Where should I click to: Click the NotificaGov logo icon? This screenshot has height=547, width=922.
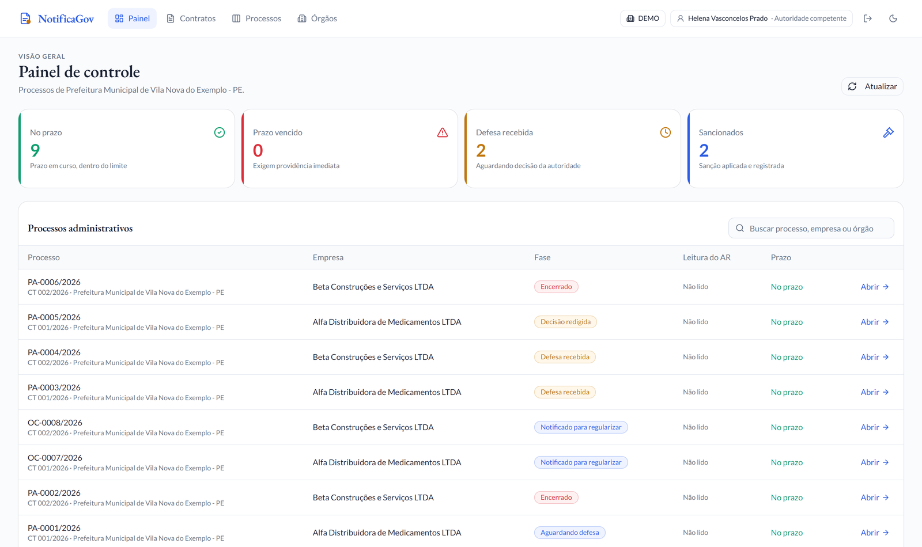(25, 18)
